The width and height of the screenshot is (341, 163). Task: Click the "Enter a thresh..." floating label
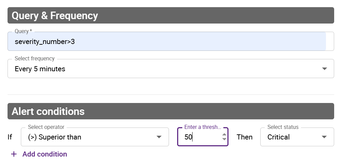[202, 127]
